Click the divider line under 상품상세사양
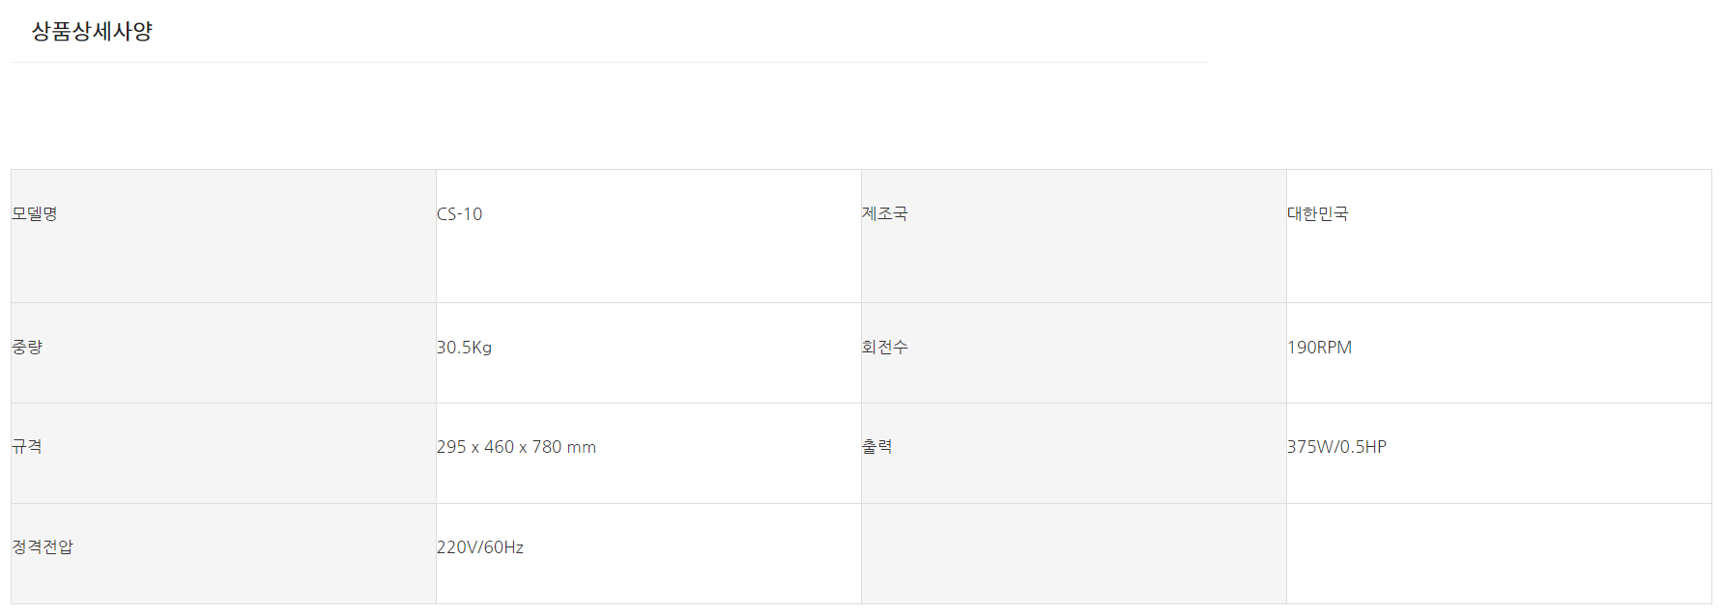This screenshot has height=615, width=1722. [x=609, y=62]
